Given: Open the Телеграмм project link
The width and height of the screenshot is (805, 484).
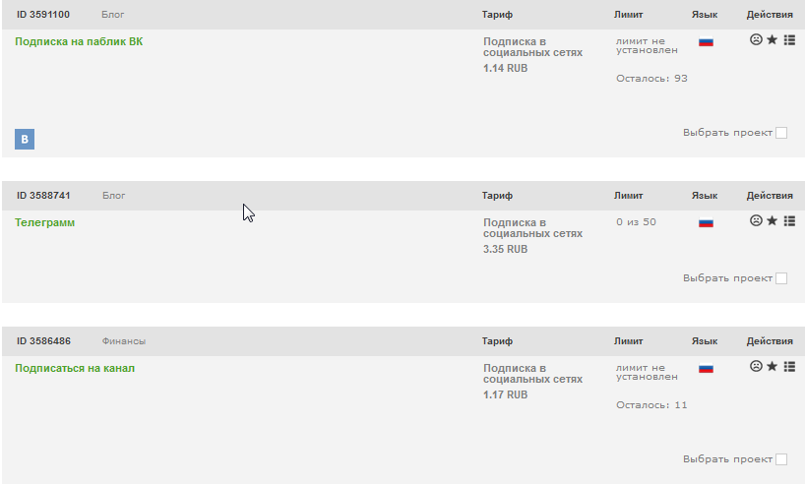Looking at the screenshot, I should [x=44, y=222].
